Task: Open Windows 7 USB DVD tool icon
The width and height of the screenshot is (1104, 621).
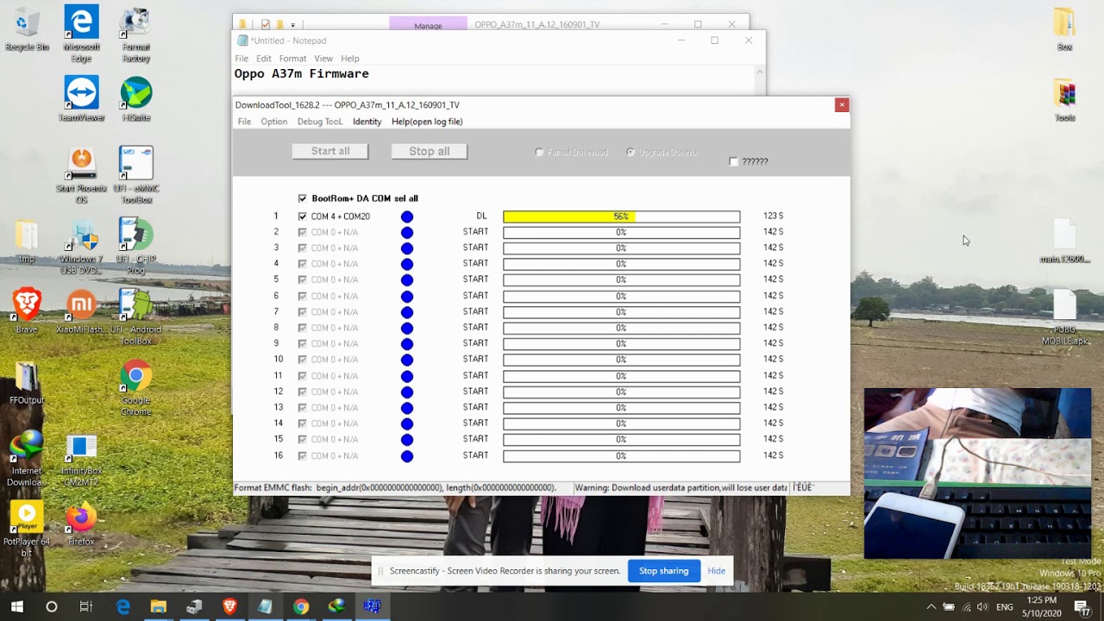Action: [81, 247]
